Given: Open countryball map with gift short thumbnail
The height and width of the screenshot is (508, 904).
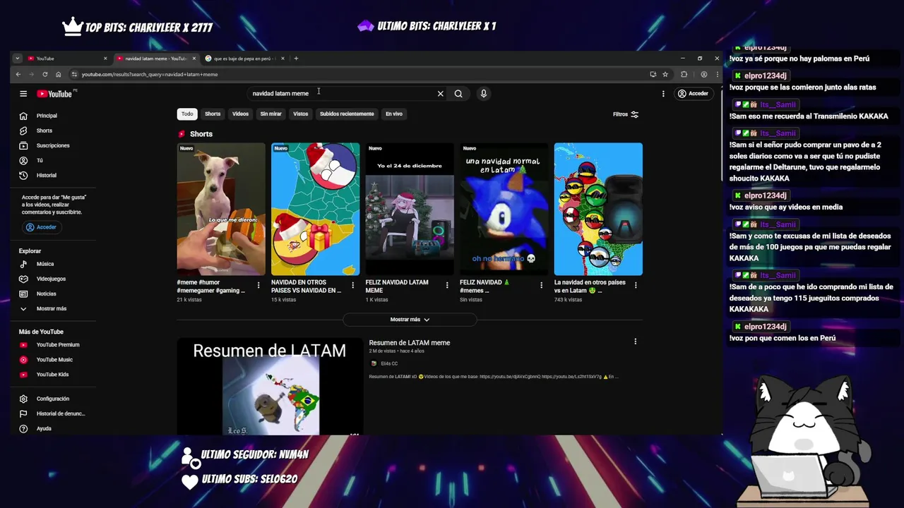Looking at the screenshot, I should click(x=315, y=209).
